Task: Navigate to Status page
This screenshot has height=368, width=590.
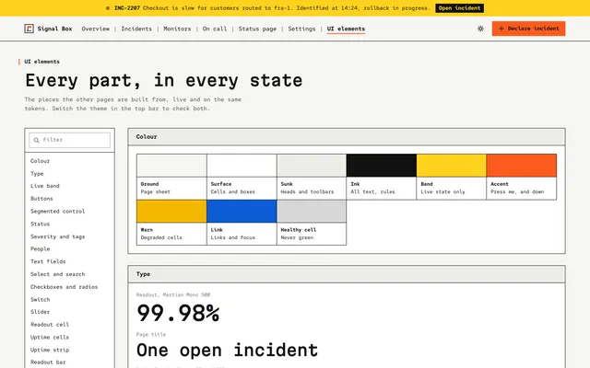Action: pyautogui.click(x=257, y=29)
